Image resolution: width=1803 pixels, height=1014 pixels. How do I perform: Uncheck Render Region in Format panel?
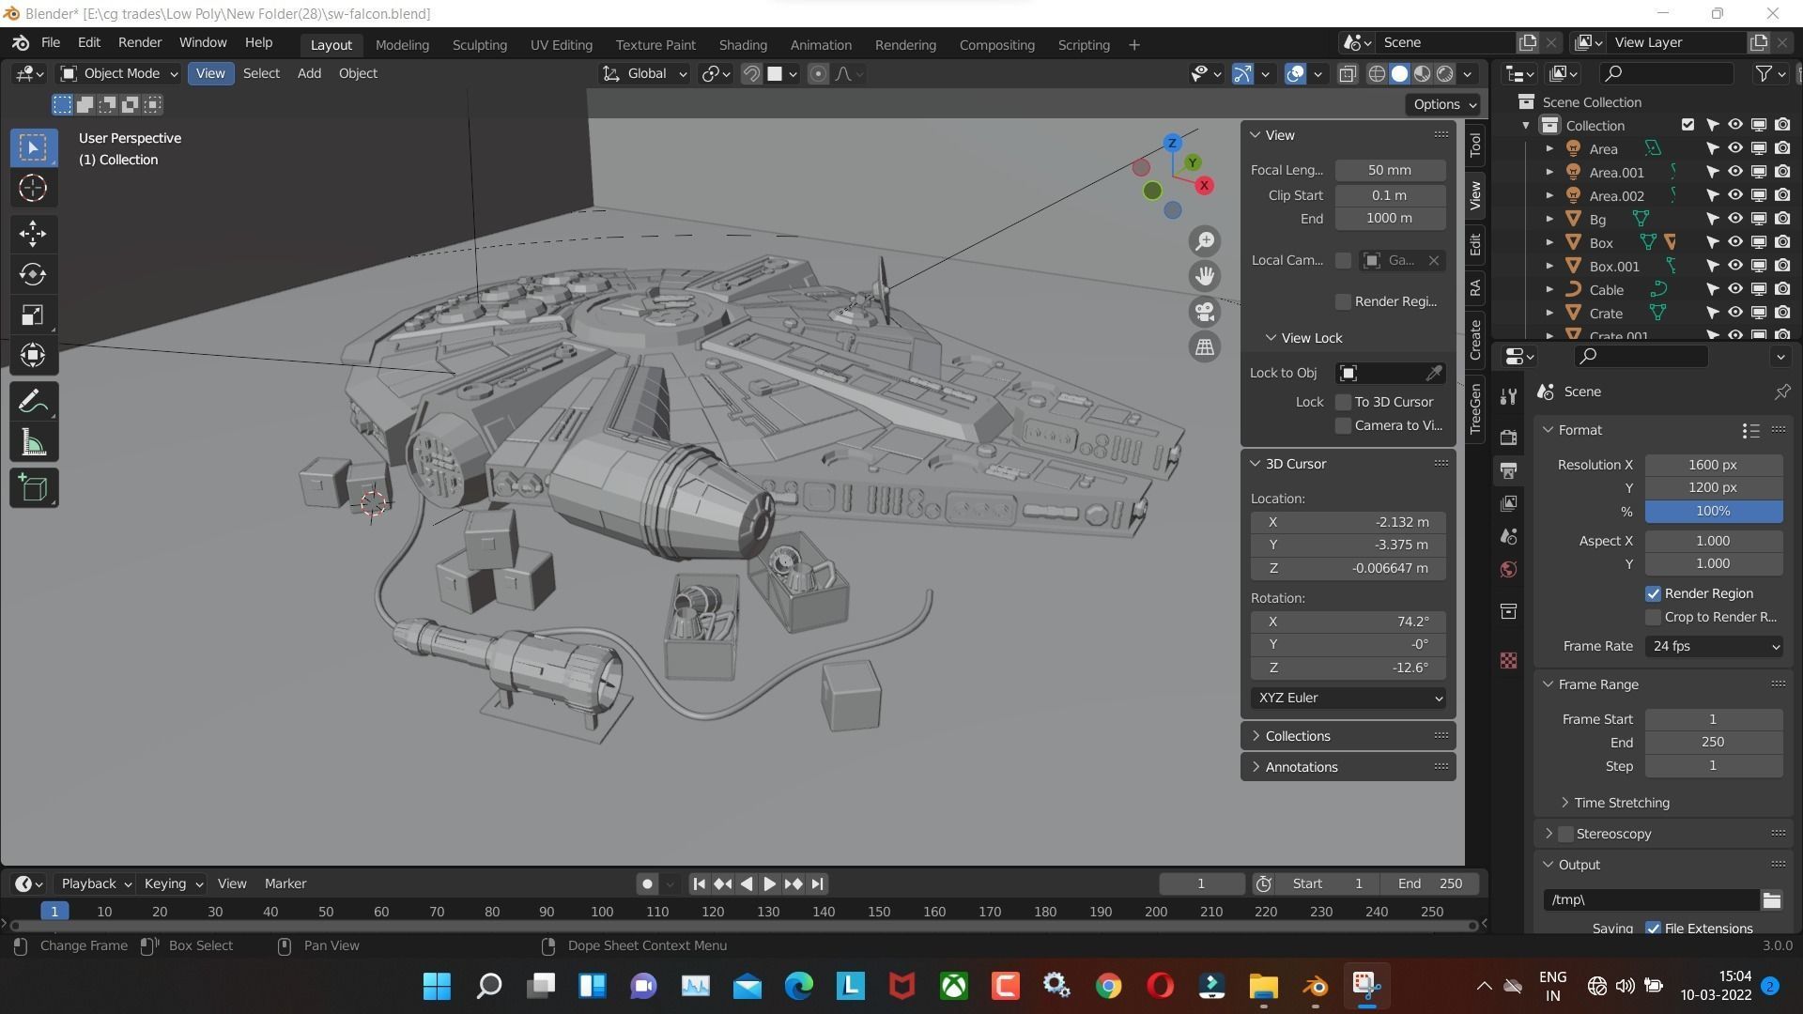(x=1653, y=593)
